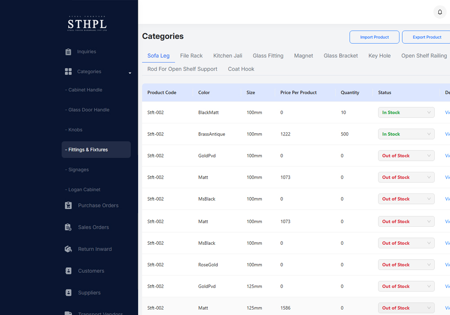450x315 pixels.
Task: Open the status dropdown for BrassAntique
Action: click(x=406, y=134)
